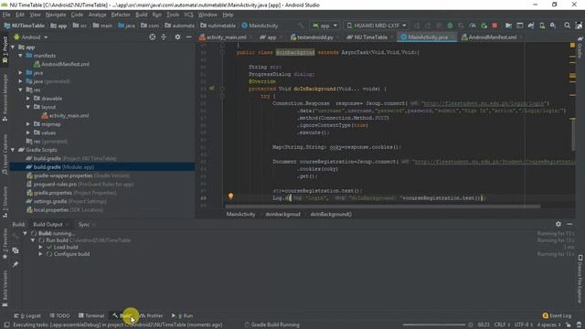This screenshot has width=585, height=329.
Task: Expand the Load build step
Action: [40, 247]
